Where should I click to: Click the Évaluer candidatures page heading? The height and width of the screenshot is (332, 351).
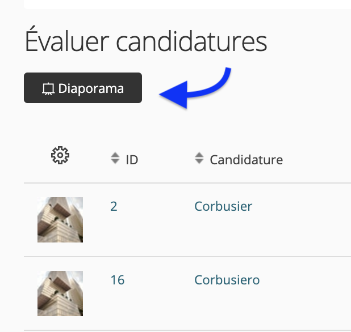coord(146,41)
